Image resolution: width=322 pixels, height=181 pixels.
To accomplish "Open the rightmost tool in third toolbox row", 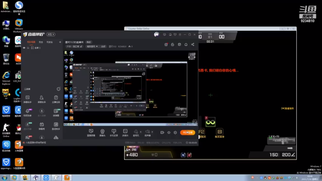I will [x=56, y=126].
